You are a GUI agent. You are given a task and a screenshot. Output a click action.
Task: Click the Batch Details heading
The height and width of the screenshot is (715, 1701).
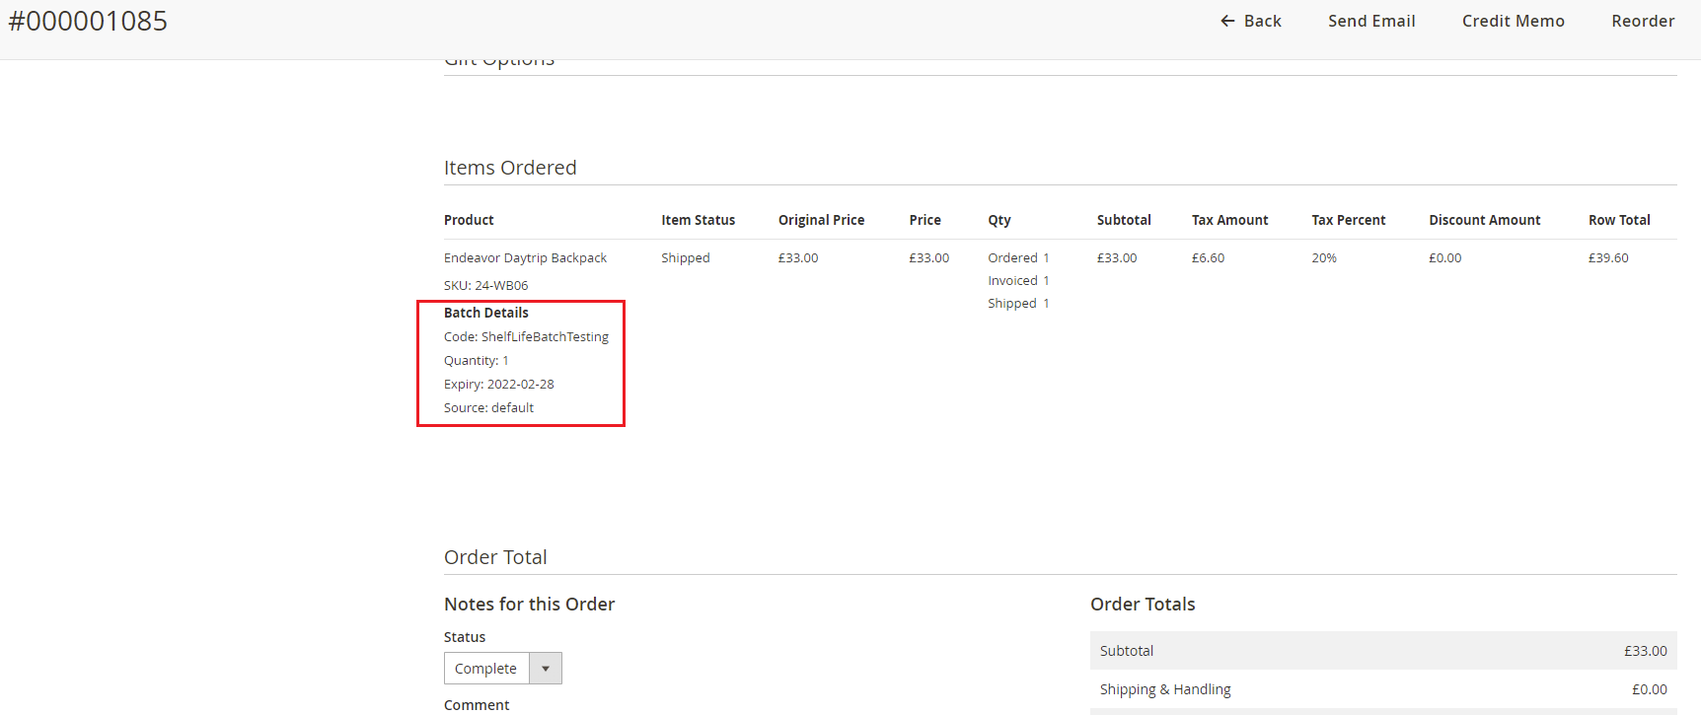tap(485, 313)
